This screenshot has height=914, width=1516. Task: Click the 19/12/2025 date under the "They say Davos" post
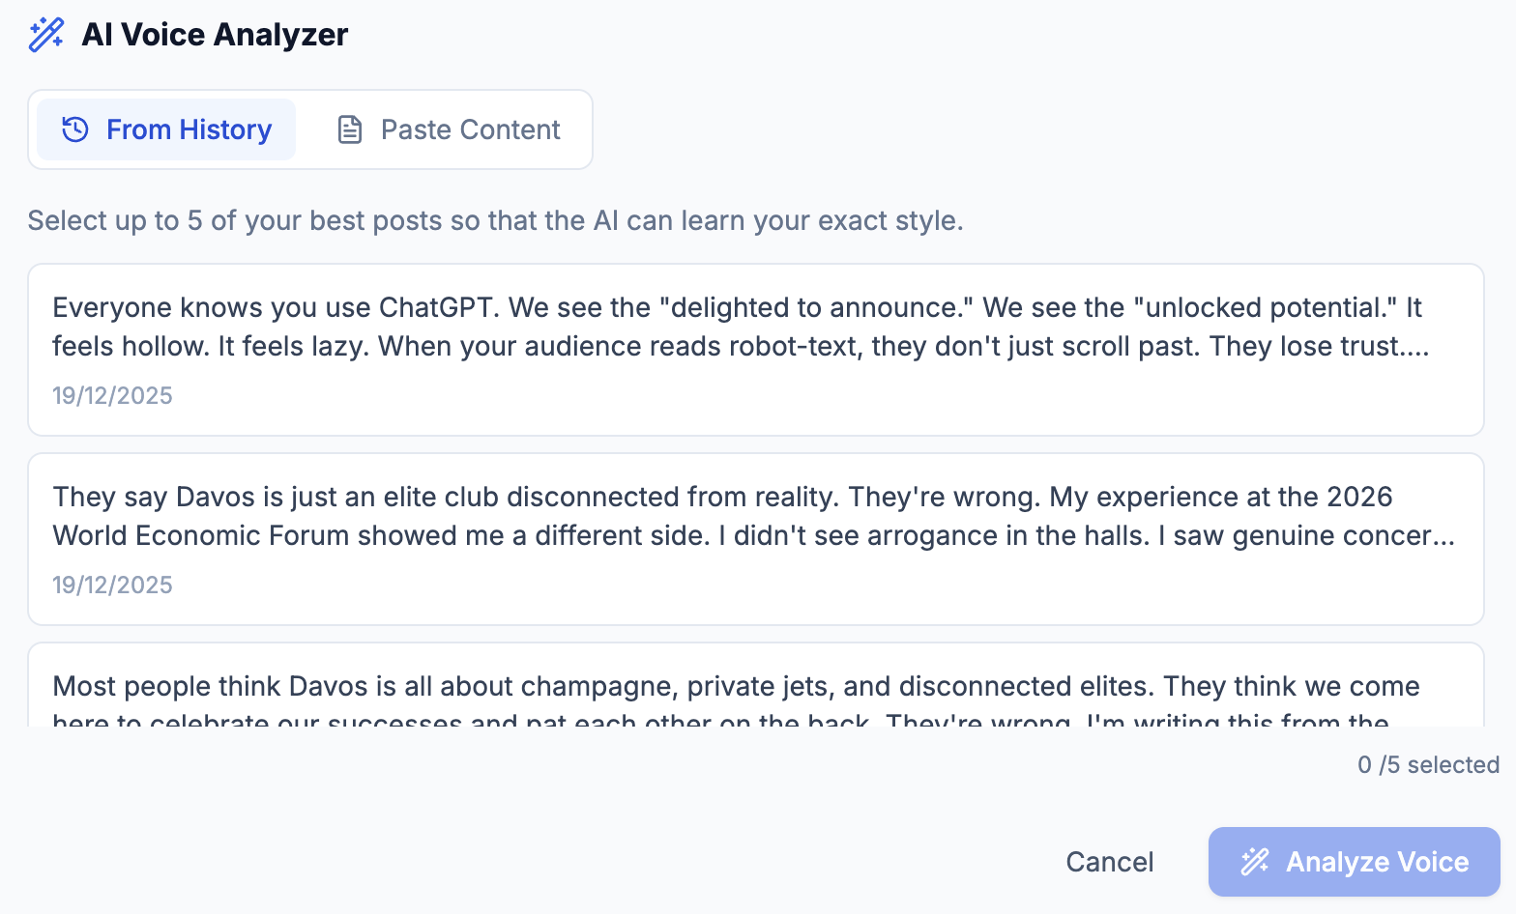point(112,585)
